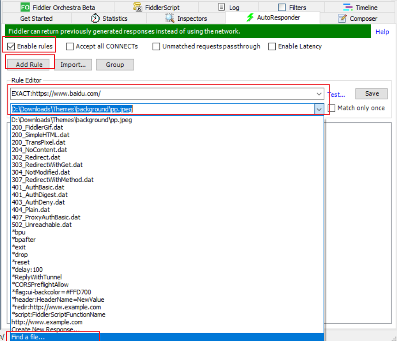Click the Inspectors magnifier icon
This screenshot has width=397, height=341.
point(170,18)
